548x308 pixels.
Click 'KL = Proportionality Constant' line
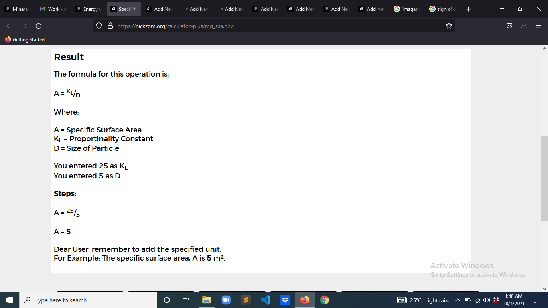(104, 139)
